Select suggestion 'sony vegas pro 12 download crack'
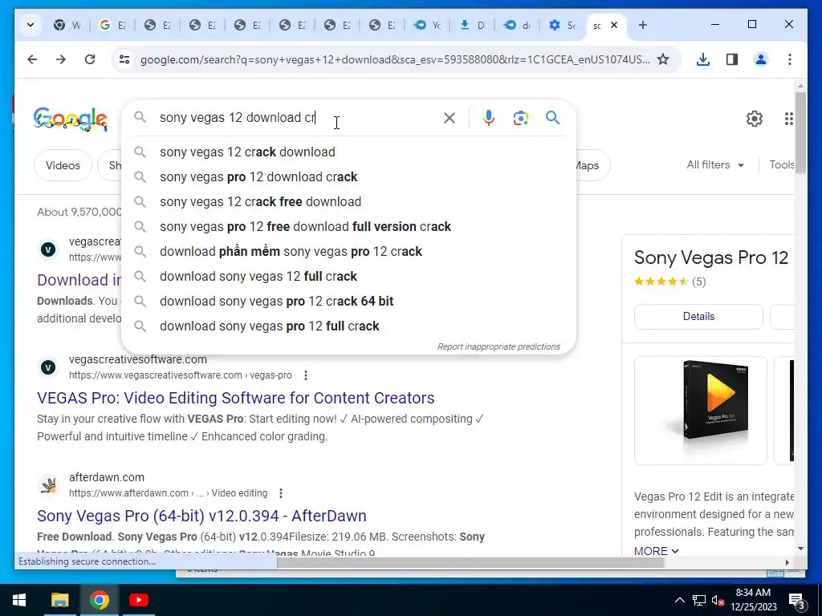The image size is (822, 616). click(x=348, y=177)
